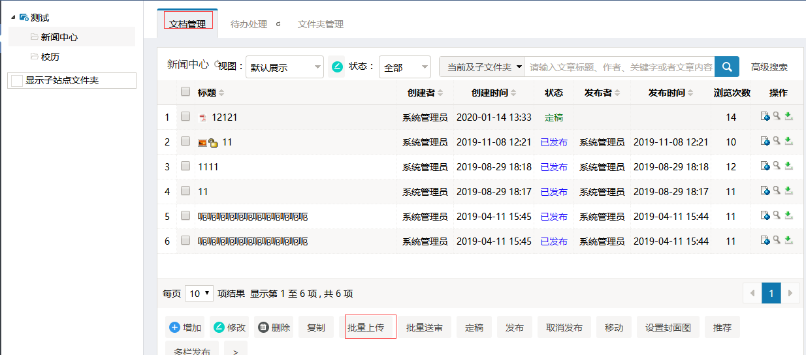Open the 状态 全部 dropdown
The image size is (806, 355).
(404, 67)
